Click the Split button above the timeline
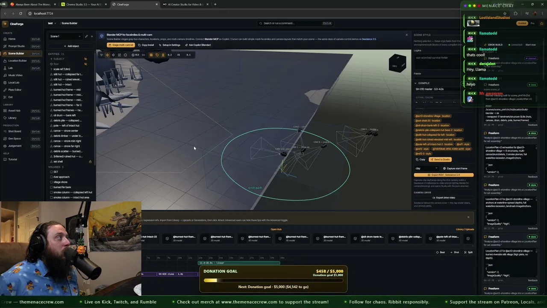 pos(469,252)
